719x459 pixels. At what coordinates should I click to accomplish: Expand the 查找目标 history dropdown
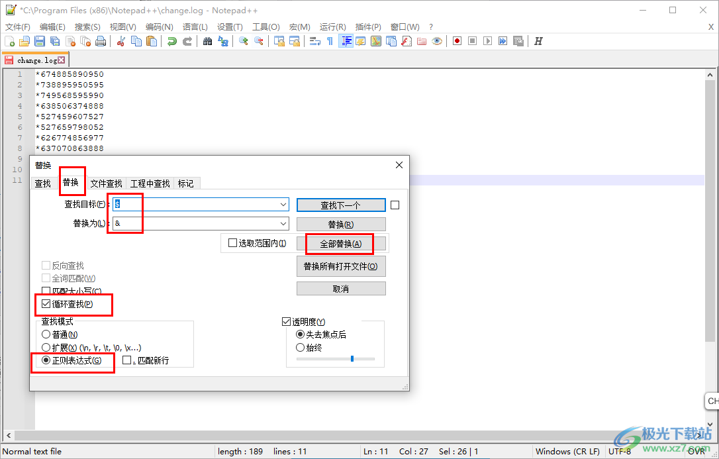[283, 205]
